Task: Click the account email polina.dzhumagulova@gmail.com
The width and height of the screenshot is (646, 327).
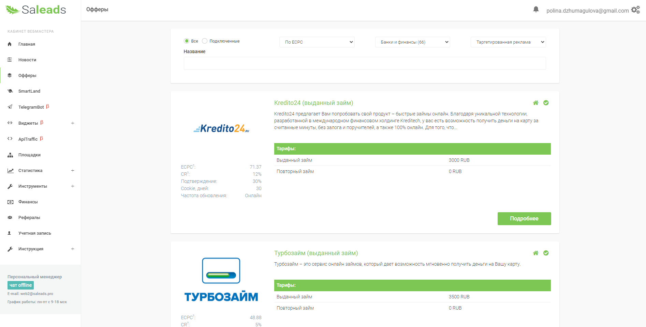Action: [x=588, y=11]
